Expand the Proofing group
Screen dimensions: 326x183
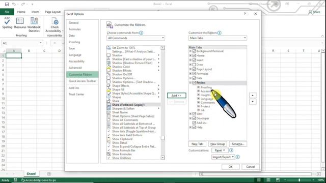click(198, 87)
